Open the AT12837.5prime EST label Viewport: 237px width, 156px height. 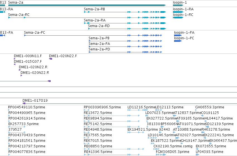point(187,113)
